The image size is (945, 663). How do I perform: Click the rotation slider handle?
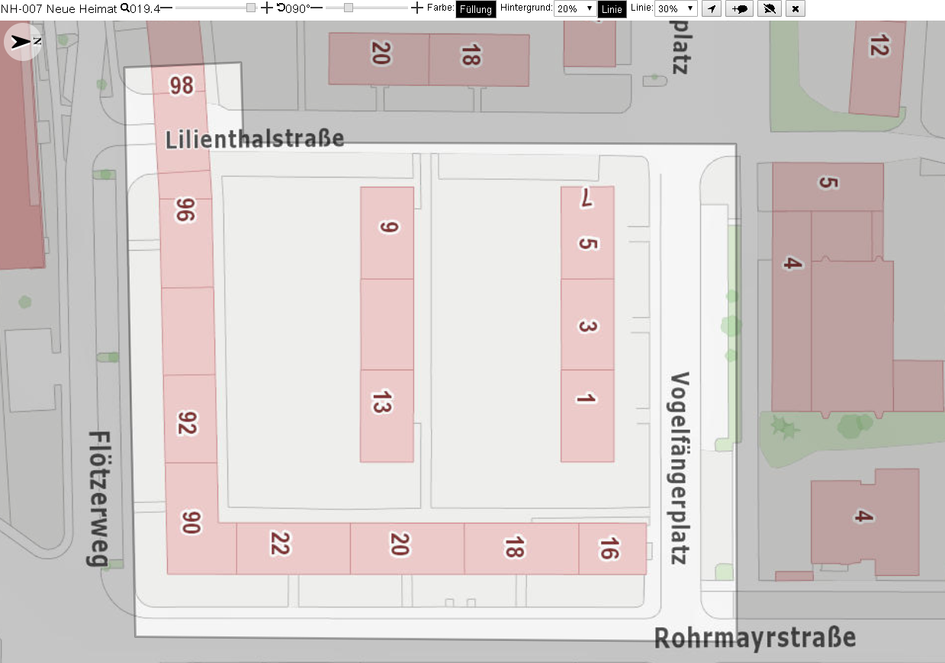349,8
